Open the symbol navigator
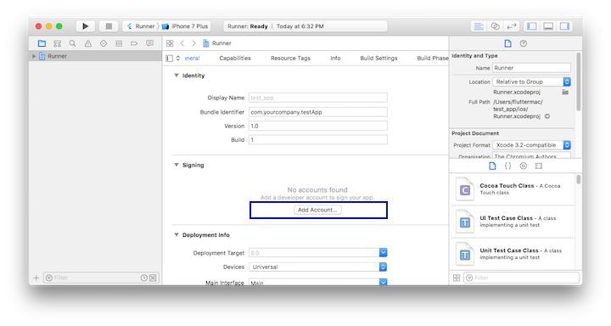The width and height of the screenshot is (611, 326). click(x=58, y=43)
